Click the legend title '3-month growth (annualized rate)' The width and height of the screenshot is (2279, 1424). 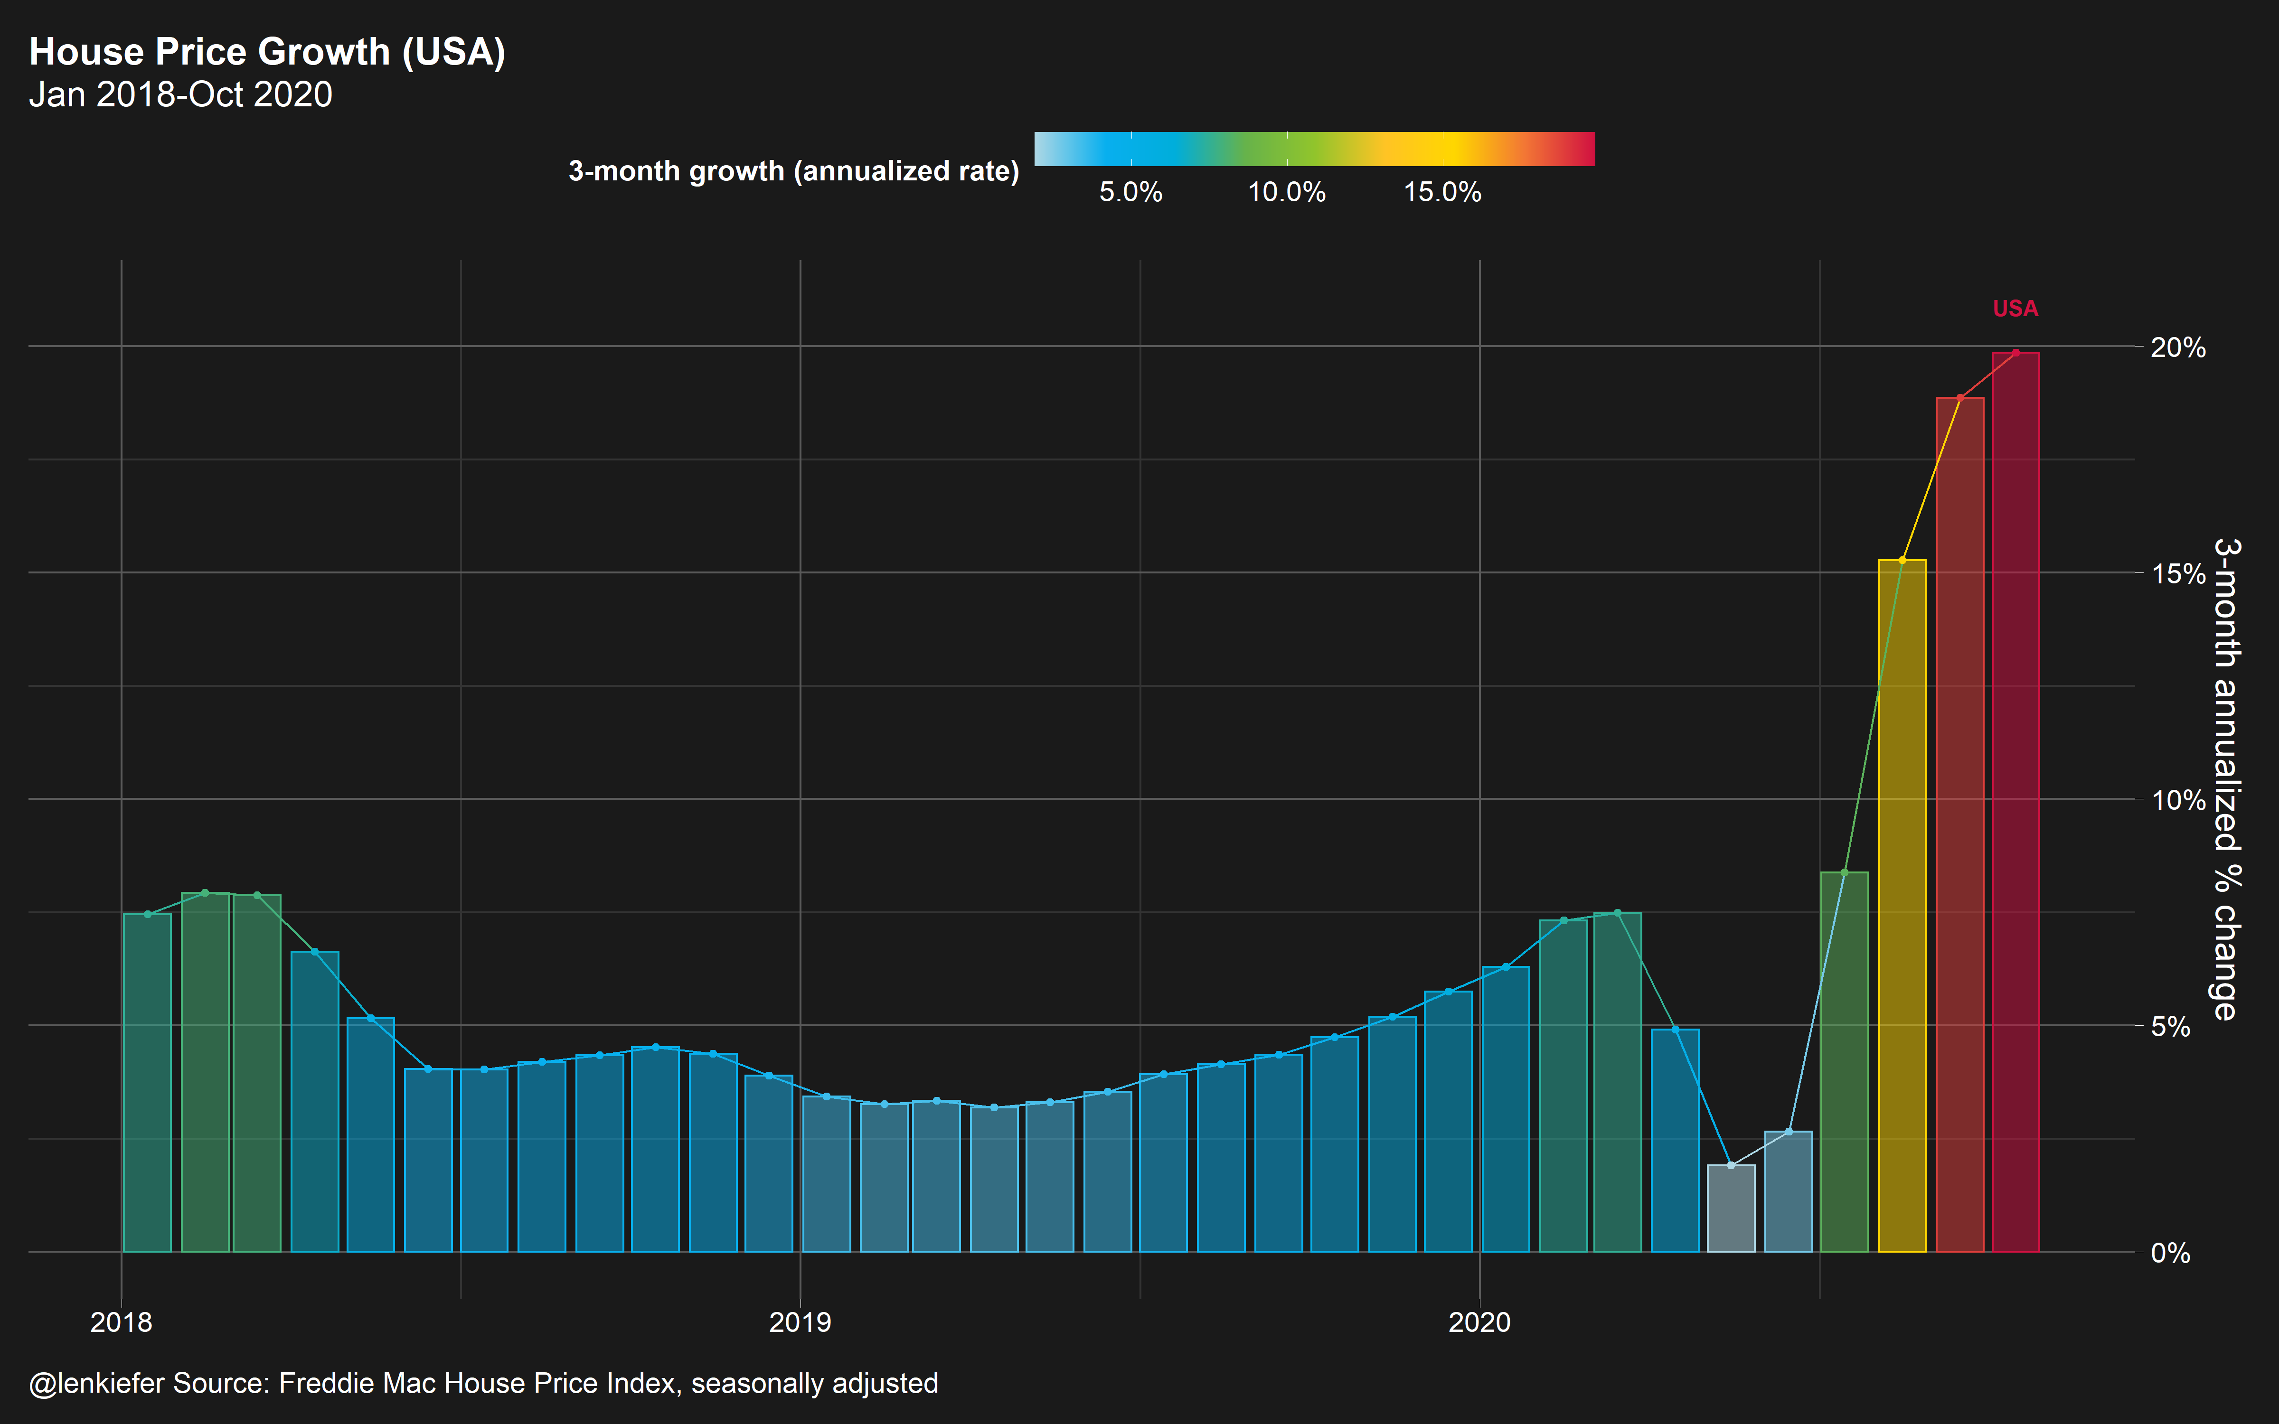pyautogui.click(x=794, y=171)
